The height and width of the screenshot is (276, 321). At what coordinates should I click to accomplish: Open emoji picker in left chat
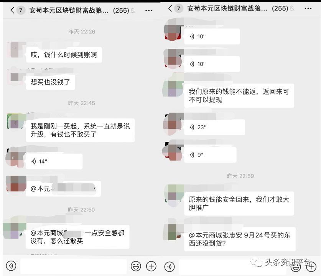[x=136, y=266]
